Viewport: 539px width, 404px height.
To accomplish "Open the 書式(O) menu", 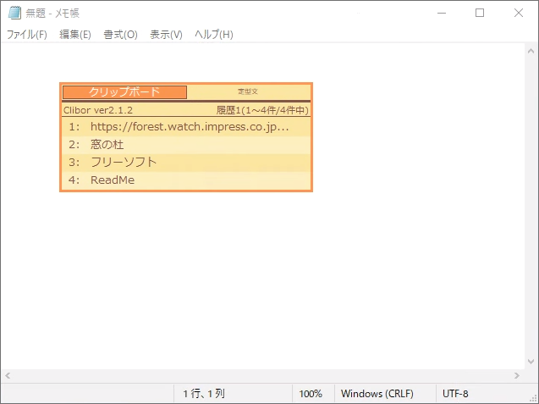I will click(x=120, y=35).
